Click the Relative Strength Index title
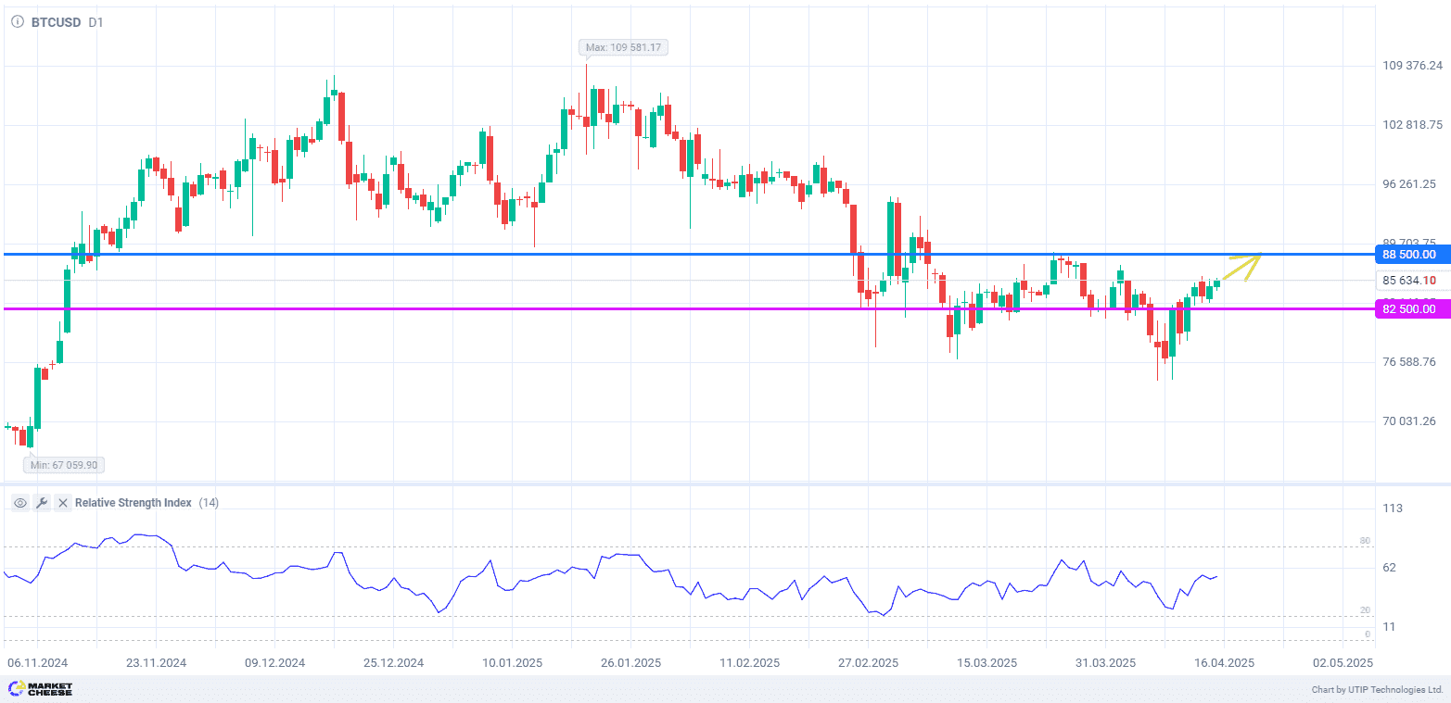The image size is (1451, 703). tap(134, 503)
